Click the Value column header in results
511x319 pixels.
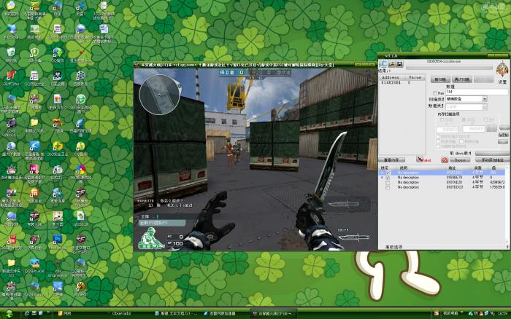point(415,77)
